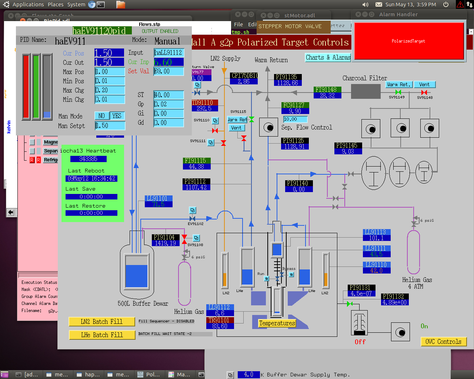Click the ST 40.00 input field
The width and height of the screenshot is (474, 379).
click(169, 95)
